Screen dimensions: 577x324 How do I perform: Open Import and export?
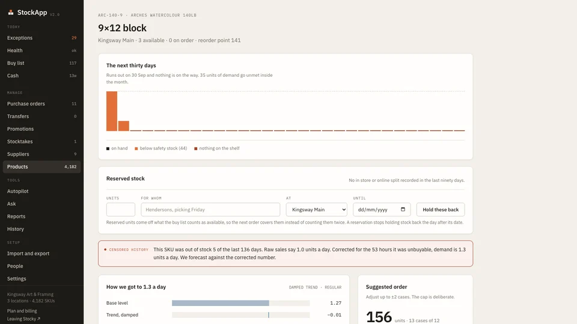41,253
